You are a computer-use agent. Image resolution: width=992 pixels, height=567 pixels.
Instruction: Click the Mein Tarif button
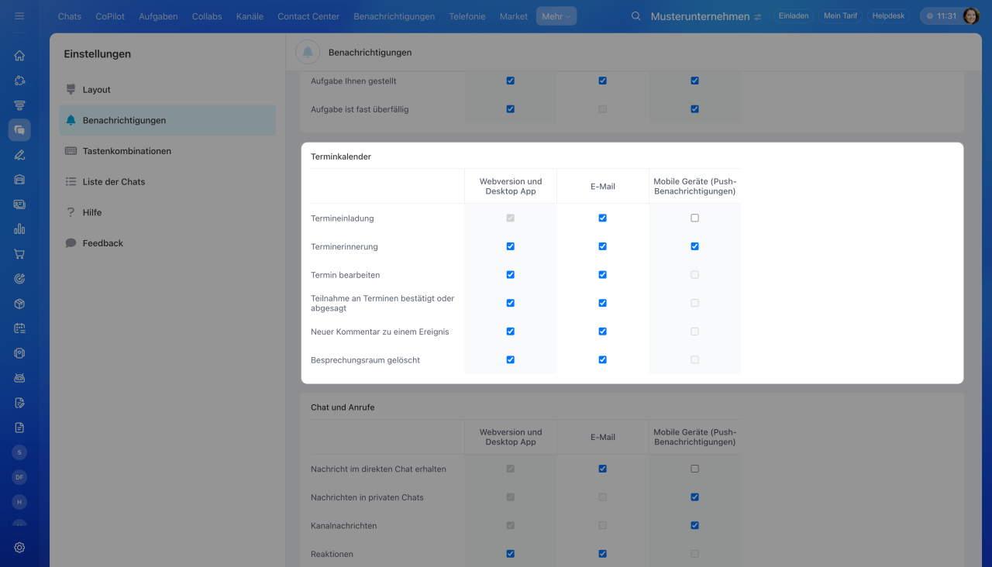click(x=839, y=16)
